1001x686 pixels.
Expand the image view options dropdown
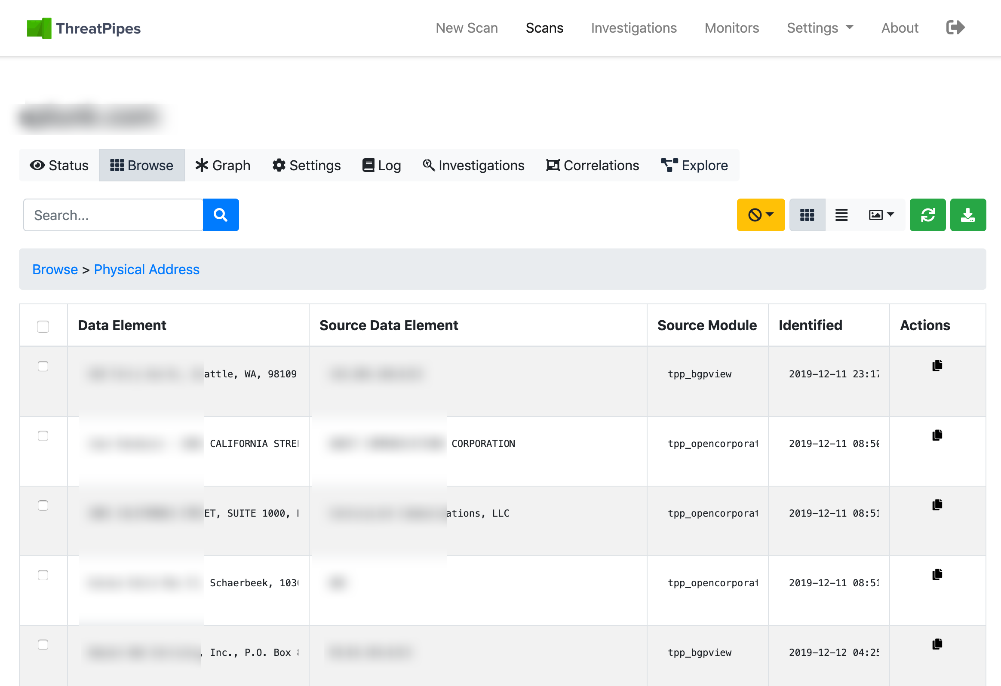(881, 215)
